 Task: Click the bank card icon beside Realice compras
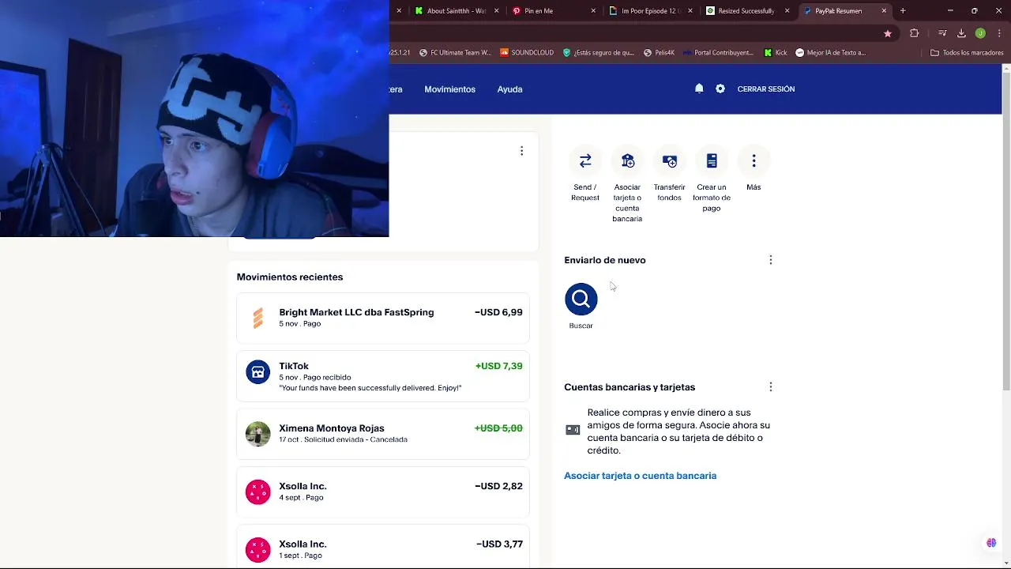573,430
